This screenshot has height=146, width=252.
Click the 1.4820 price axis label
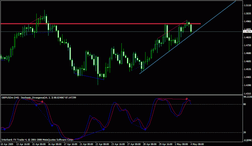(248, 37)
